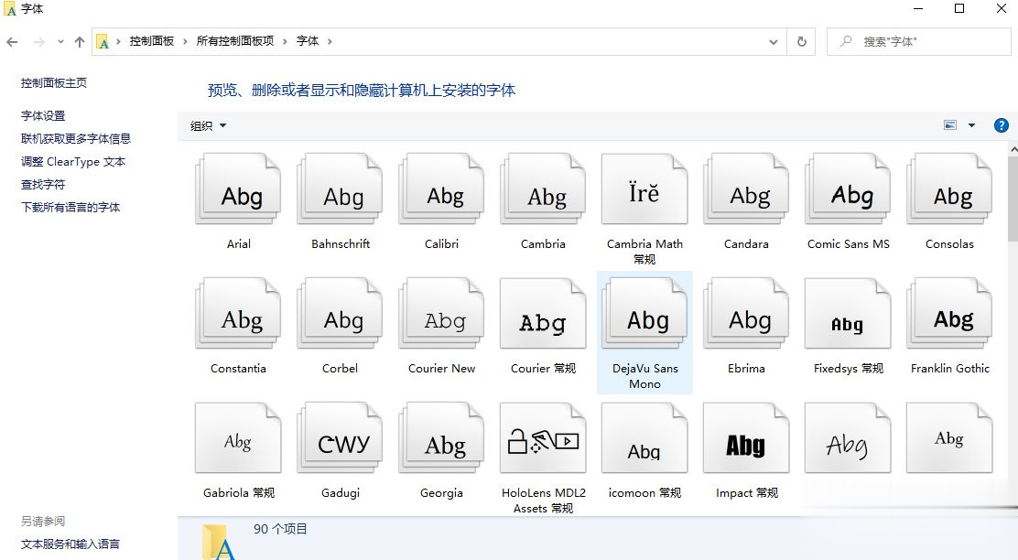
Task: Click the 所有控制面板项 breadcrumb
Action: coord(235,41)
